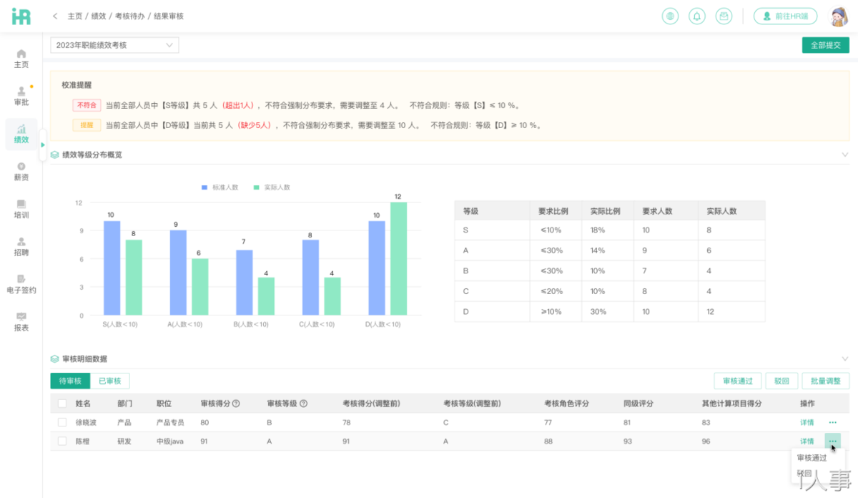Screen dimensions: 858x498
Task: Click the 审核得分 help question icon
Action: 236,404
